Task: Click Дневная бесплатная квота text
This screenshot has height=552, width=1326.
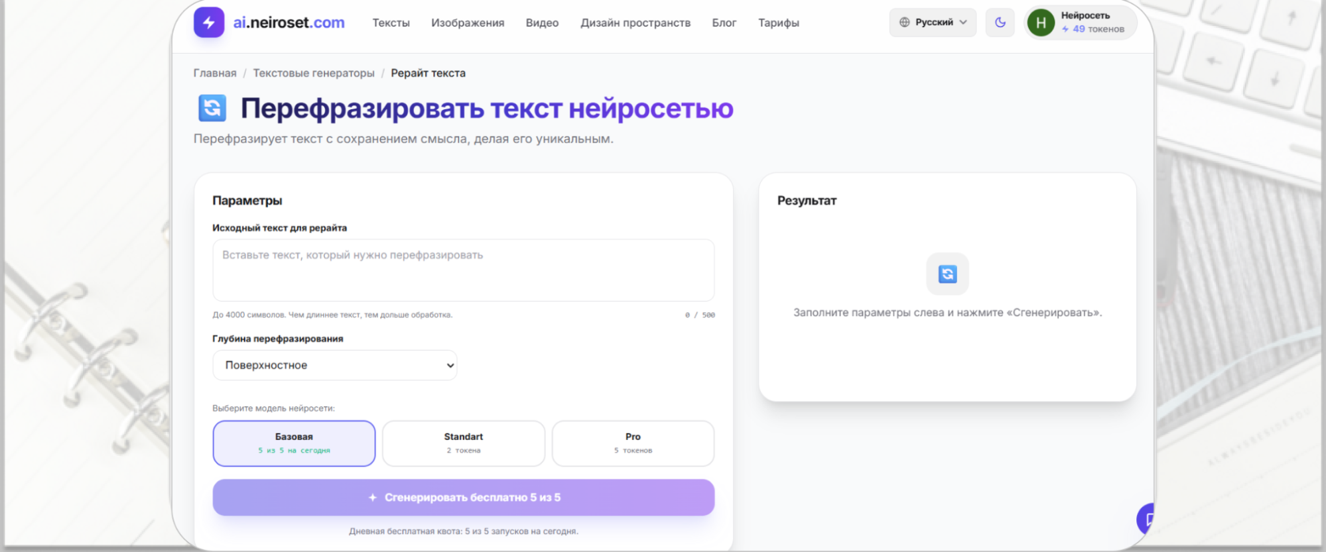Action: click(464, 531)
